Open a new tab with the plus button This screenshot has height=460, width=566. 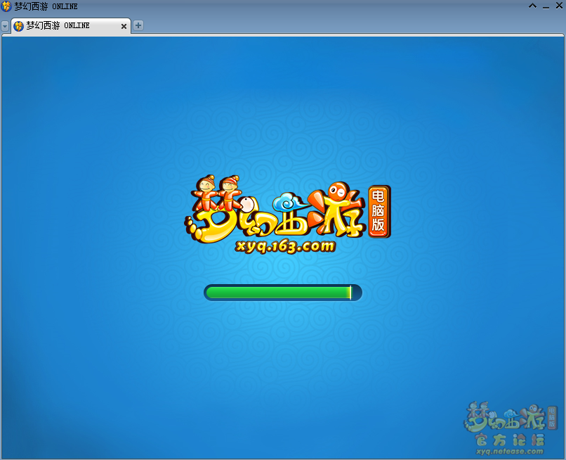click(x=138, y=25)
